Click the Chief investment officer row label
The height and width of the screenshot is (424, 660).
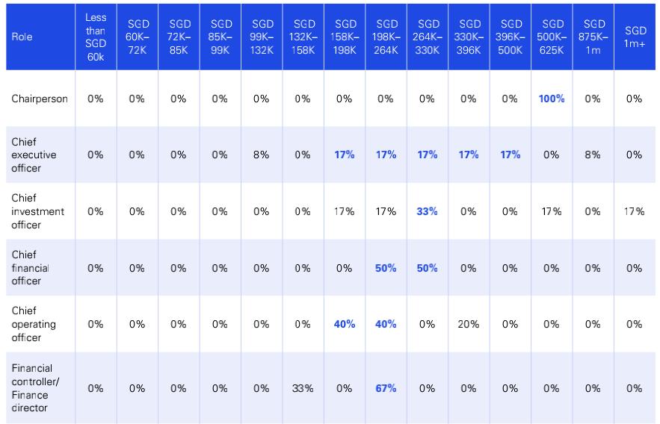click(38, 211)
